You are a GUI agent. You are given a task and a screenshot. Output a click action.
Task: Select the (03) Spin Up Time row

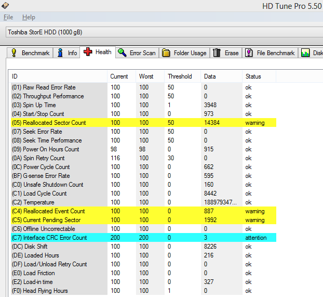143,105
